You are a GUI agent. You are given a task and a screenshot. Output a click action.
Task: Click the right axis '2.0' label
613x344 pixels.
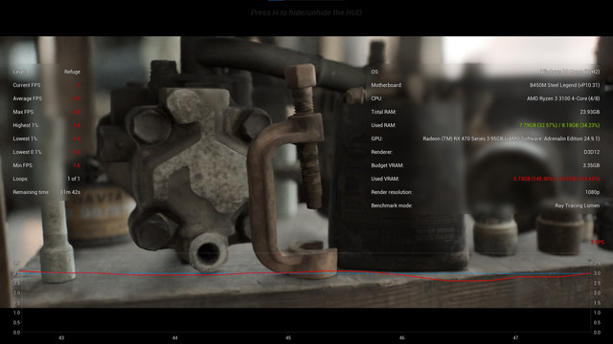click(597, 293)
